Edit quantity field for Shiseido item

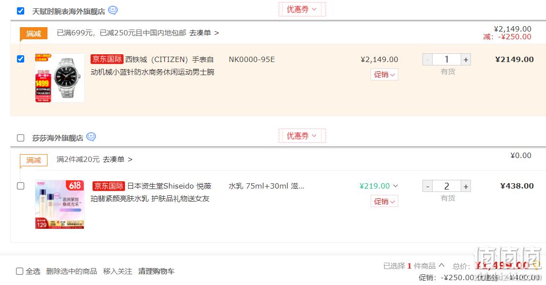[x=447, y=187]
